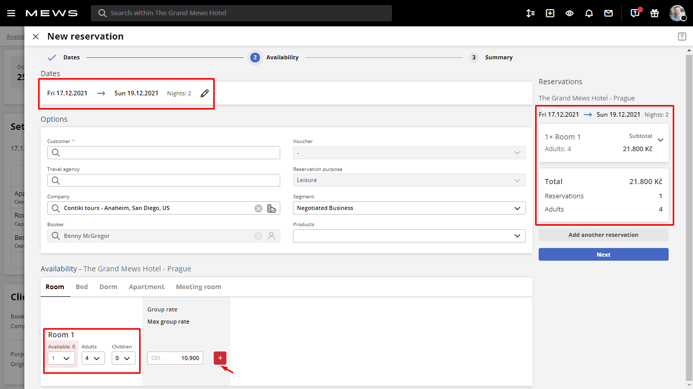Screen dimensions: 693x389
Task: Click inside the Customer search field
Action: tap(163, 152)
